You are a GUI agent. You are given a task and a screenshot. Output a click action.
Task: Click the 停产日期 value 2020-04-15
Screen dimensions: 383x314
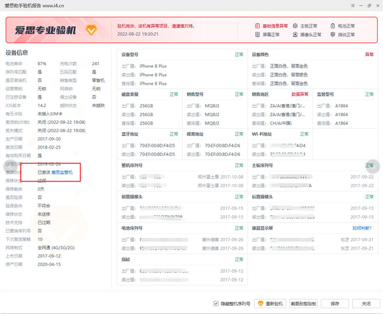coord(49,264)
